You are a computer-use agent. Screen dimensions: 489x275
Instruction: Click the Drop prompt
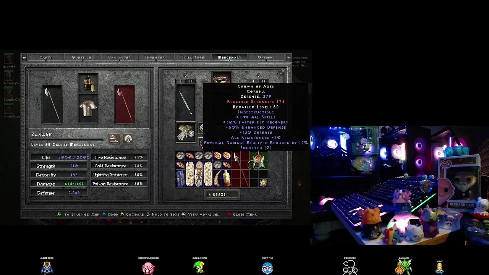pyautogui.click(x=110, y=214)
